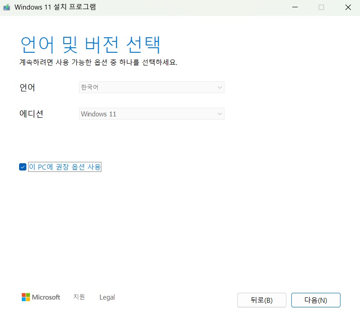The image size is (360, 321).
Task: Open the 언어 dropdown showing 한국어
Action: pos(151,87)
